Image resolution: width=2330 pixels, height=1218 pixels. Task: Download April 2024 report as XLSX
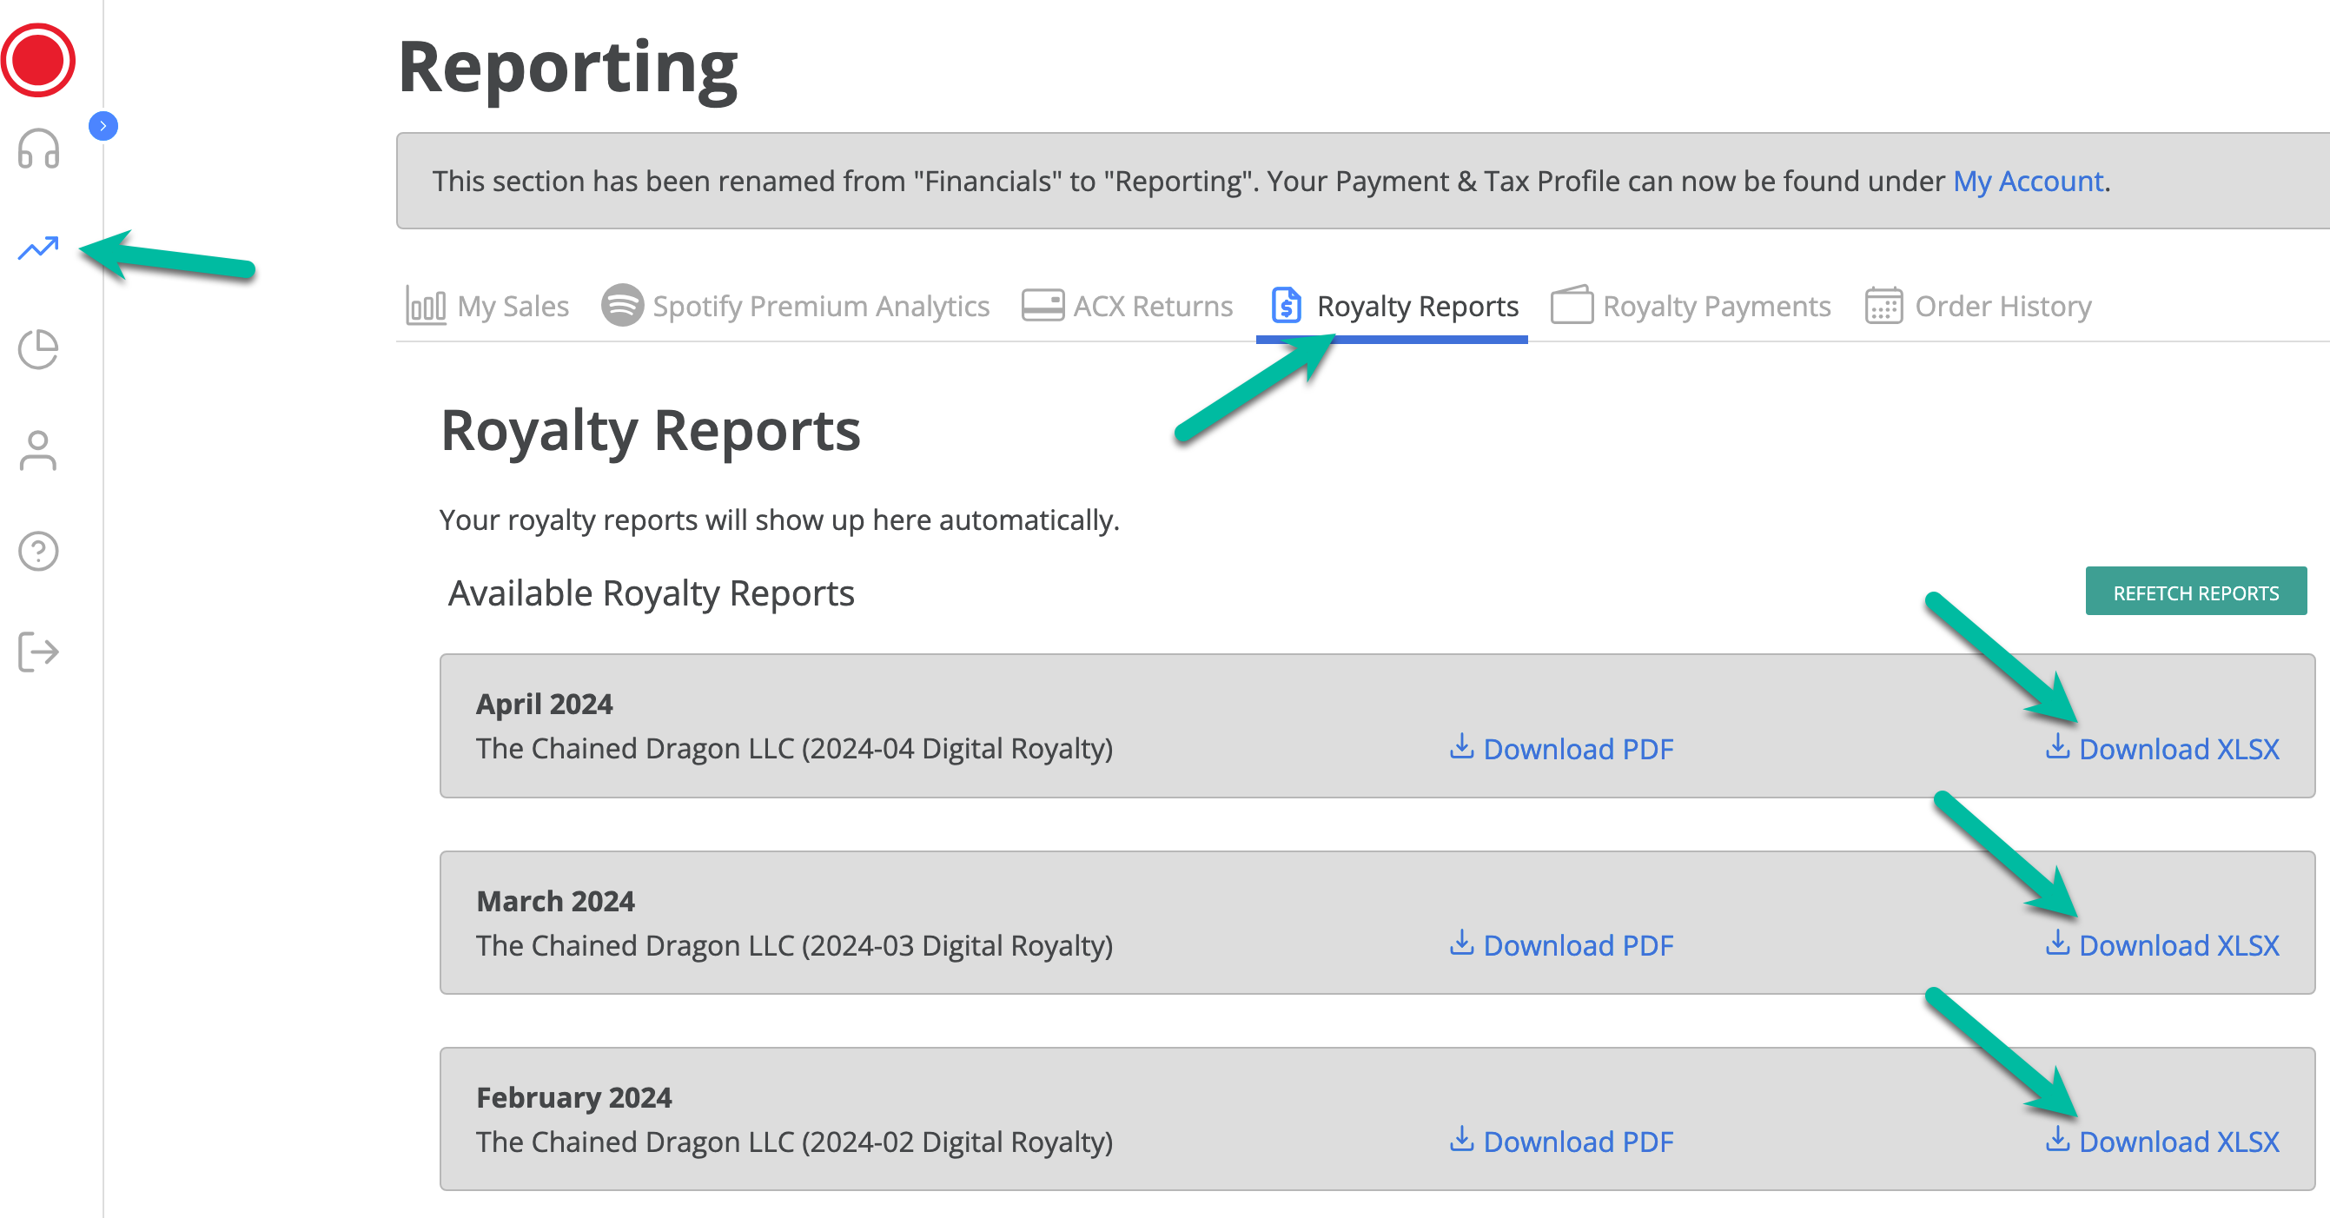[x=2162, y=749]
